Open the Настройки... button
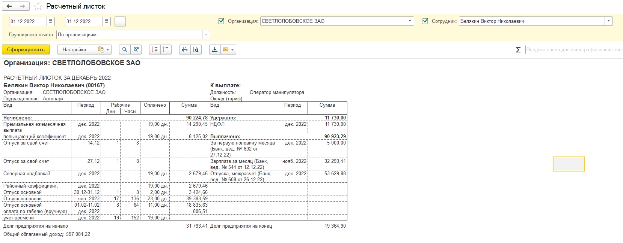The image size is (623, 243). tap(76, 49)
